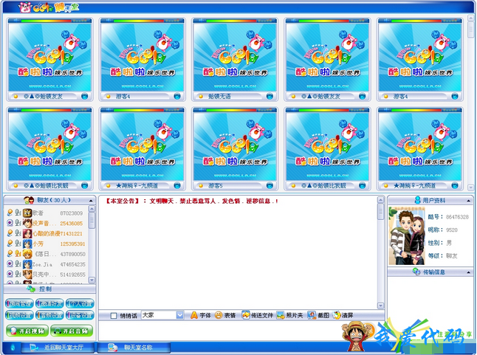
Task: Click the round blue icon on 始领无语 tile
Action: click(270, 97)
